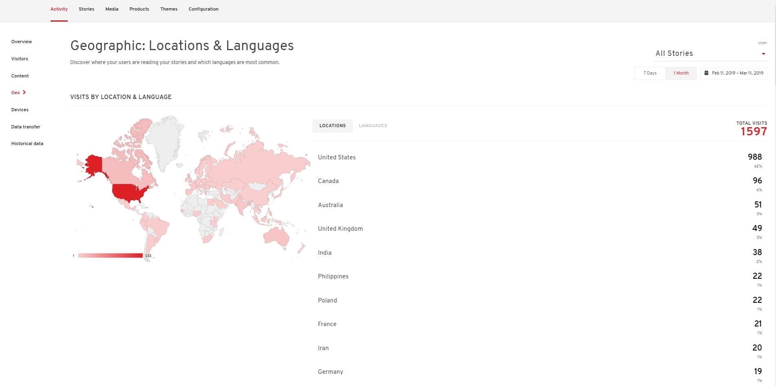776x386 pixels.
Task: Click the map color legend gradient bar
Action: [110, 256]
